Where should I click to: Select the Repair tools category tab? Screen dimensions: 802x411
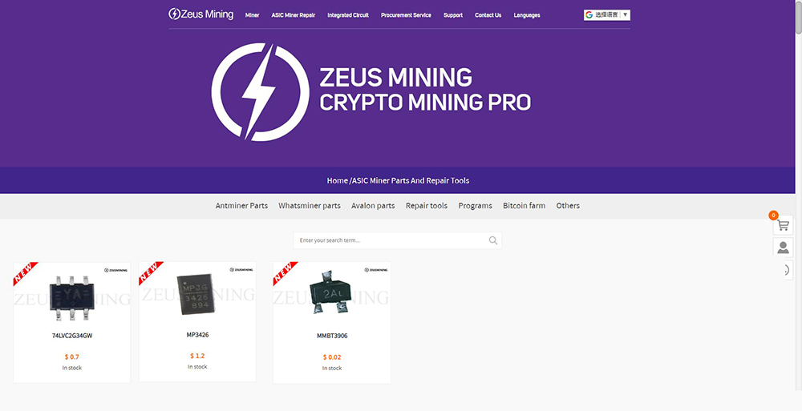click(x=427, y=205)
